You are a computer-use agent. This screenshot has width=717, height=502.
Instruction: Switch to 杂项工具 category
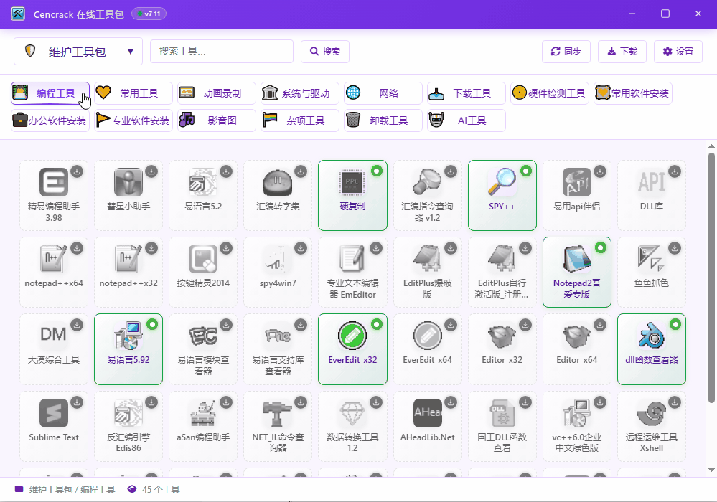300,120
